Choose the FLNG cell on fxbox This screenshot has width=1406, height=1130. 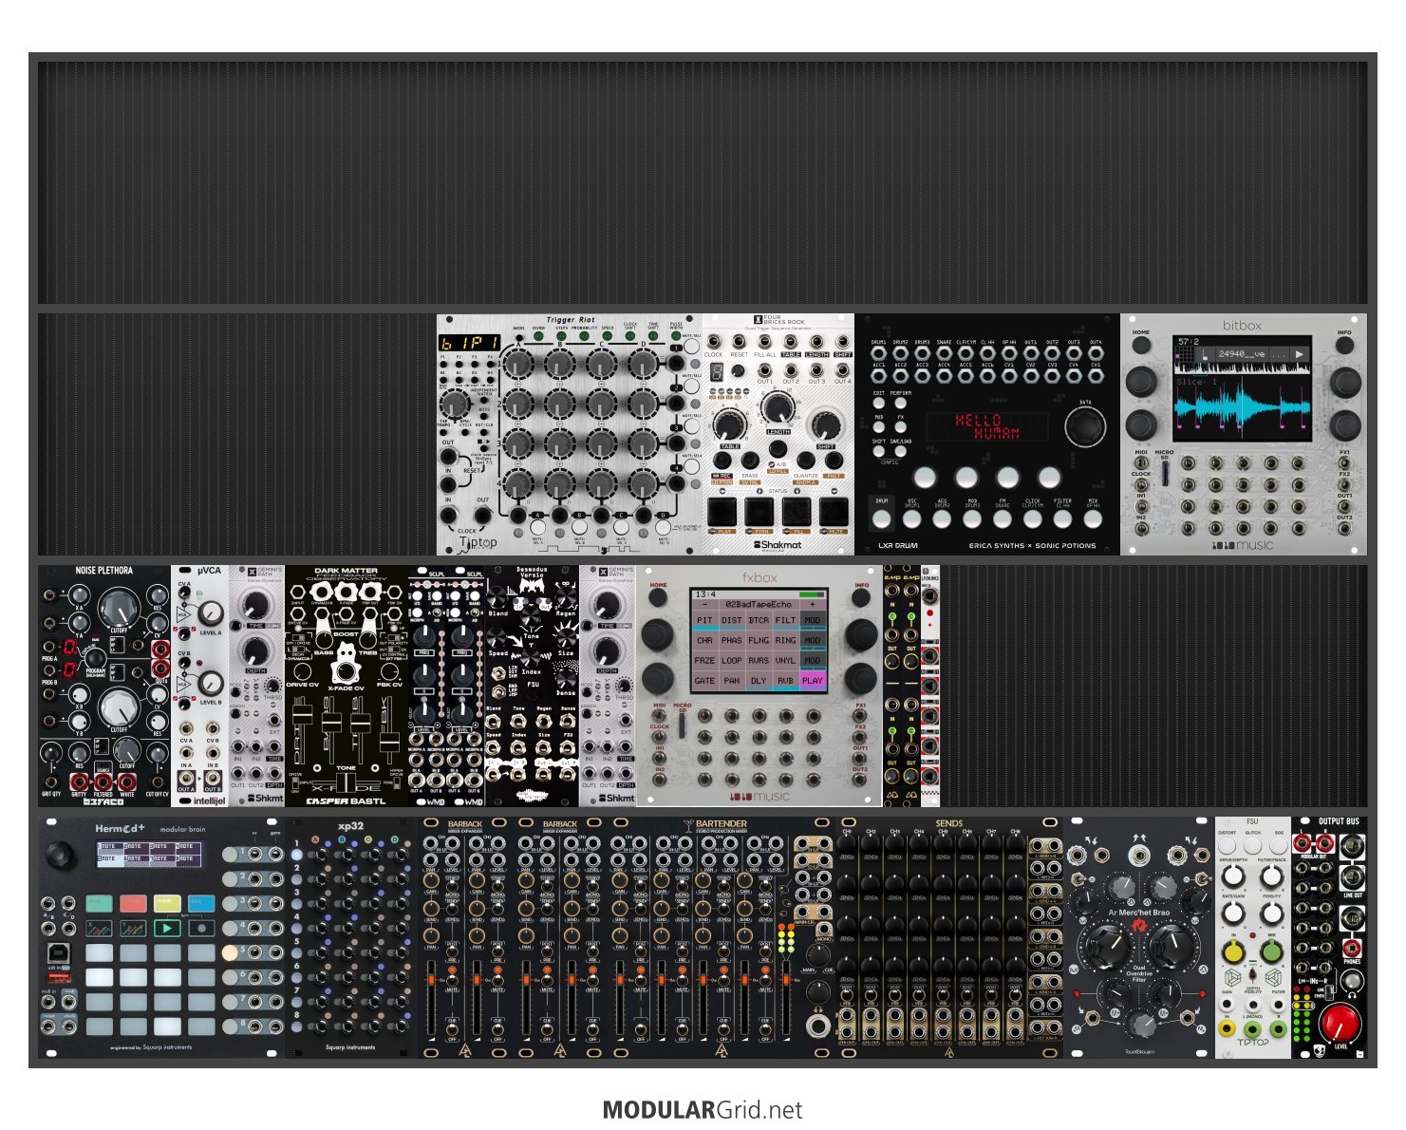759,640
